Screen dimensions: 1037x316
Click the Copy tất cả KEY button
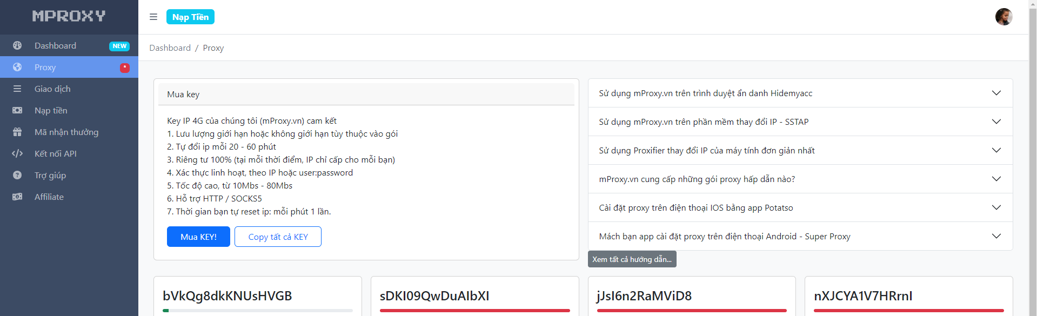pyautogui.click(x=278, y=237)
